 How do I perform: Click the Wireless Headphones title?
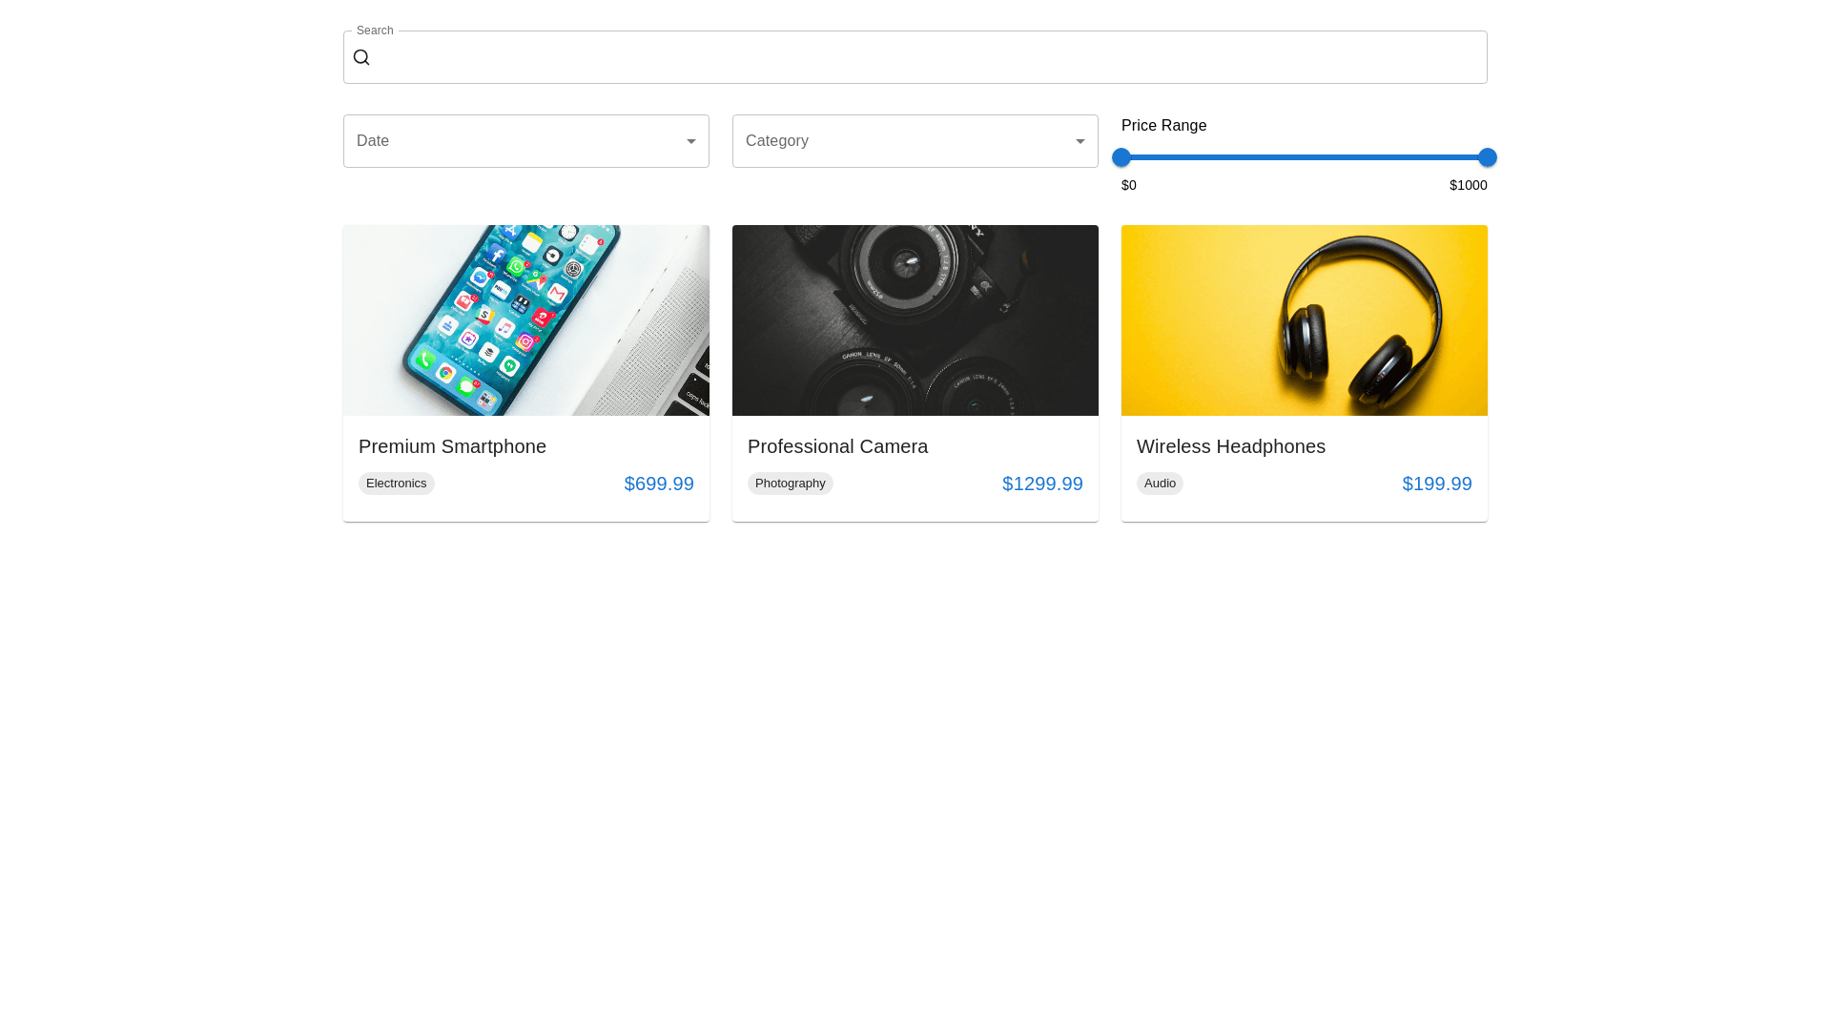coord(1230,446)
